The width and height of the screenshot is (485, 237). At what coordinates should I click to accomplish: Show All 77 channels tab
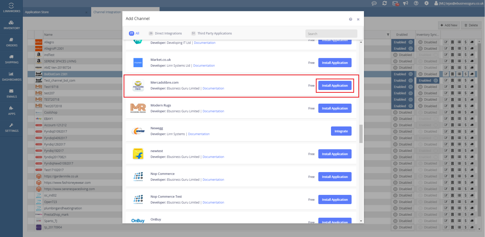point(134,33)
